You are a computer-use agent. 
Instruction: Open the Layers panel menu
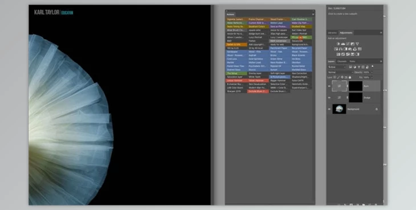coord(381,61)
